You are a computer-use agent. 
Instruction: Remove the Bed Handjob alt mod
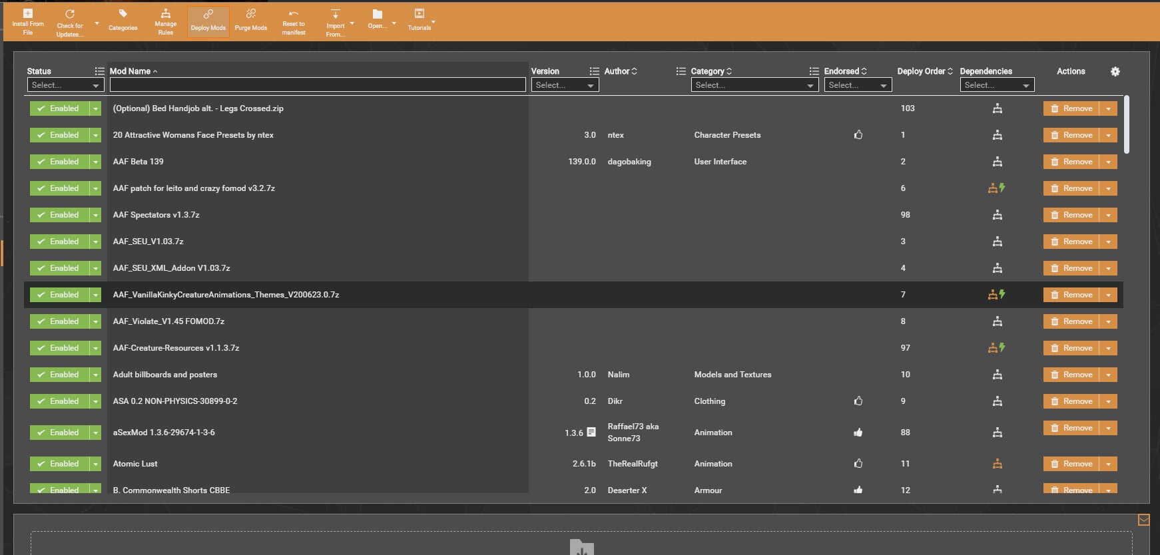point(1071,108)
